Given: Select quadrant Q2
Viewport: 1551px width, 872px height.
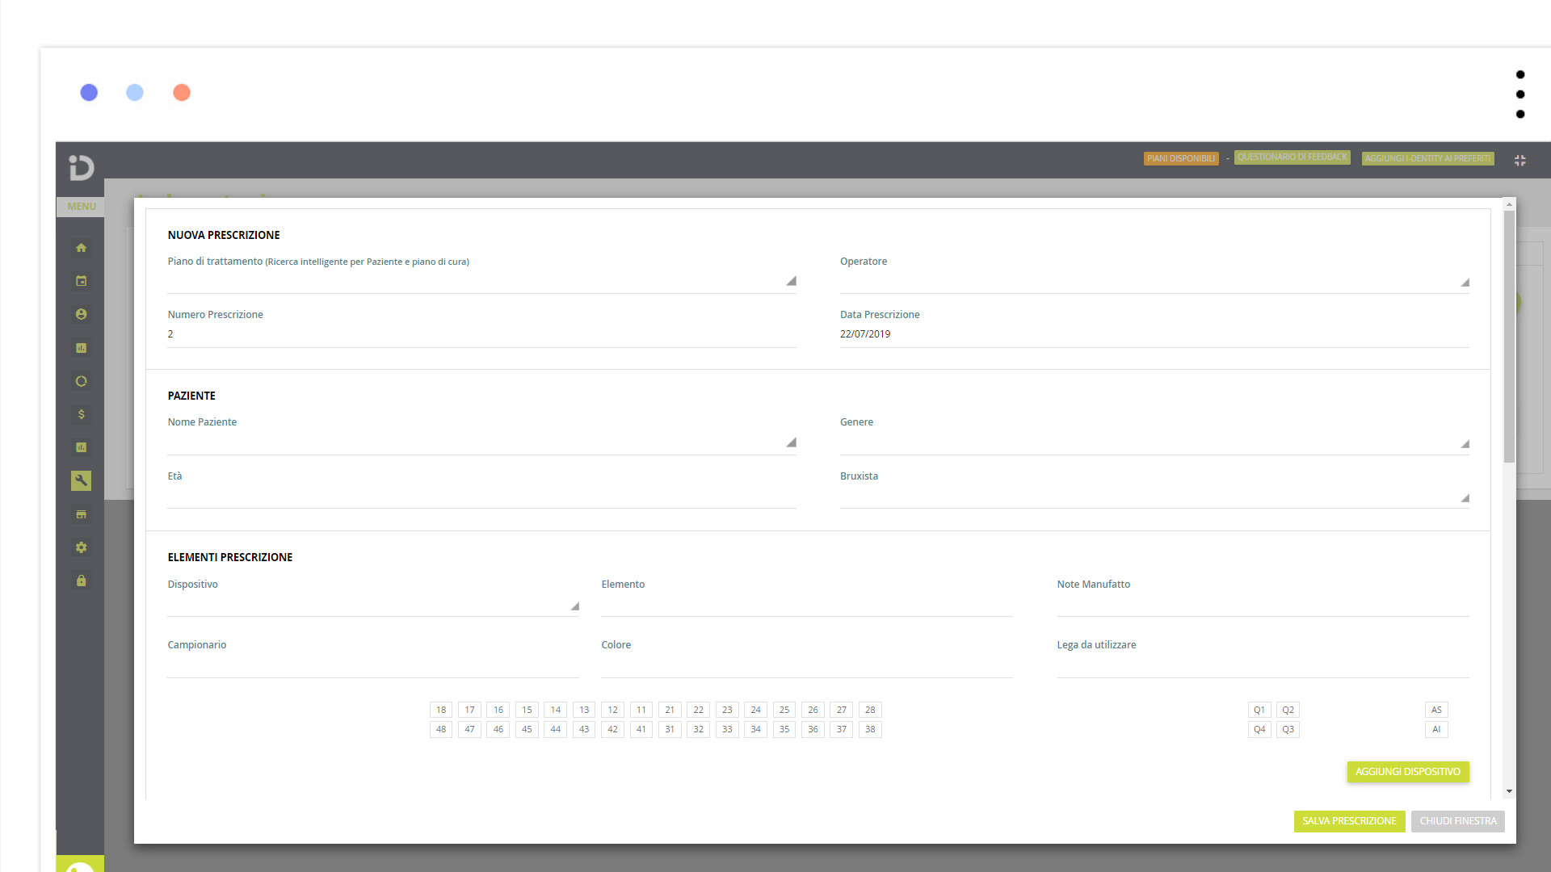Looking at the screenshot, I should [x=1288, y=711].
